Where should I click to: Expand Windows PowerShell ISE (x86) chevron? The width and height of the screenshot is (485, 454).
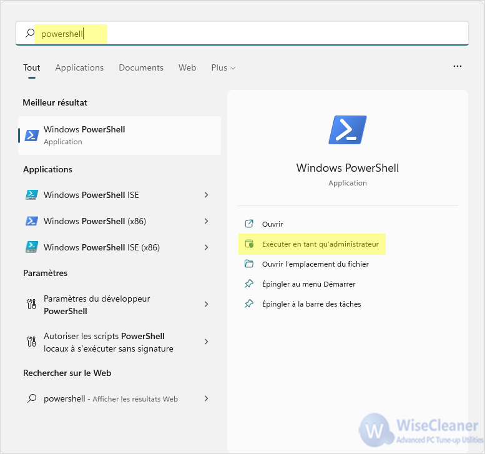pyautogui.click(x=207, y=247)
